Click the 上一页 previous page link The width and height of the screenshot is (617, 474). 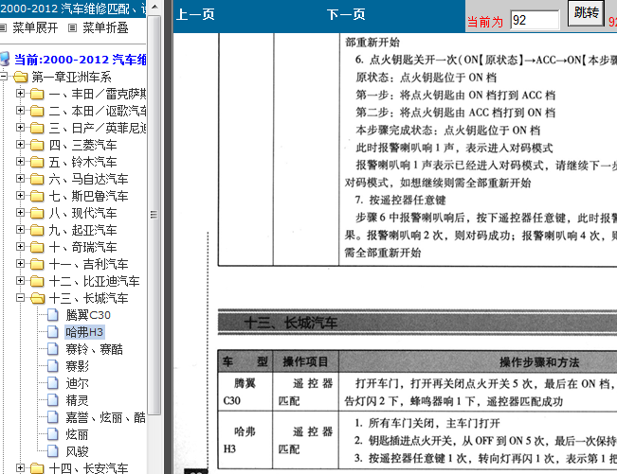point(195,14)
